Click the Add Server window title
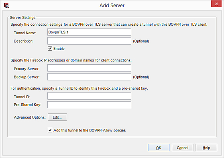The image size is (224, 158). pyautogui.click(x=112, y=6)
